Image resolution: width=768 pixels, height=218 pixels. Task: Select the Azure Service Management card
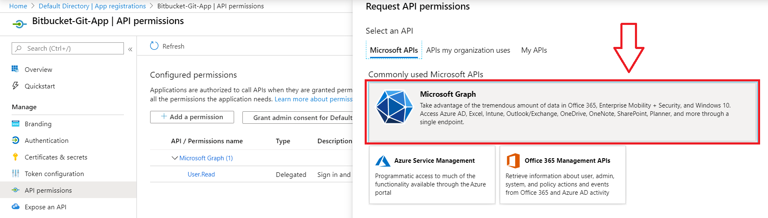click(x=432, y=175)
